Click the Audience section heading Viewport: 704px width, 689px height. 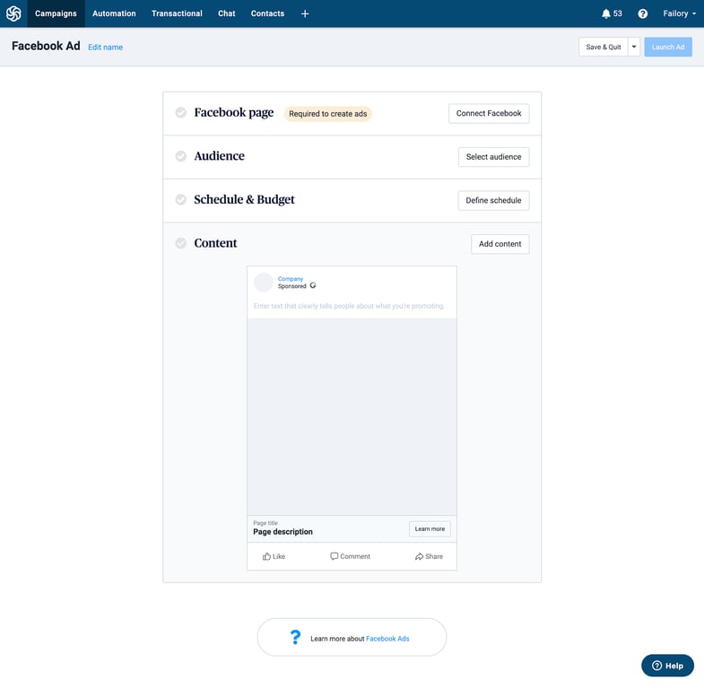[220, 156]
